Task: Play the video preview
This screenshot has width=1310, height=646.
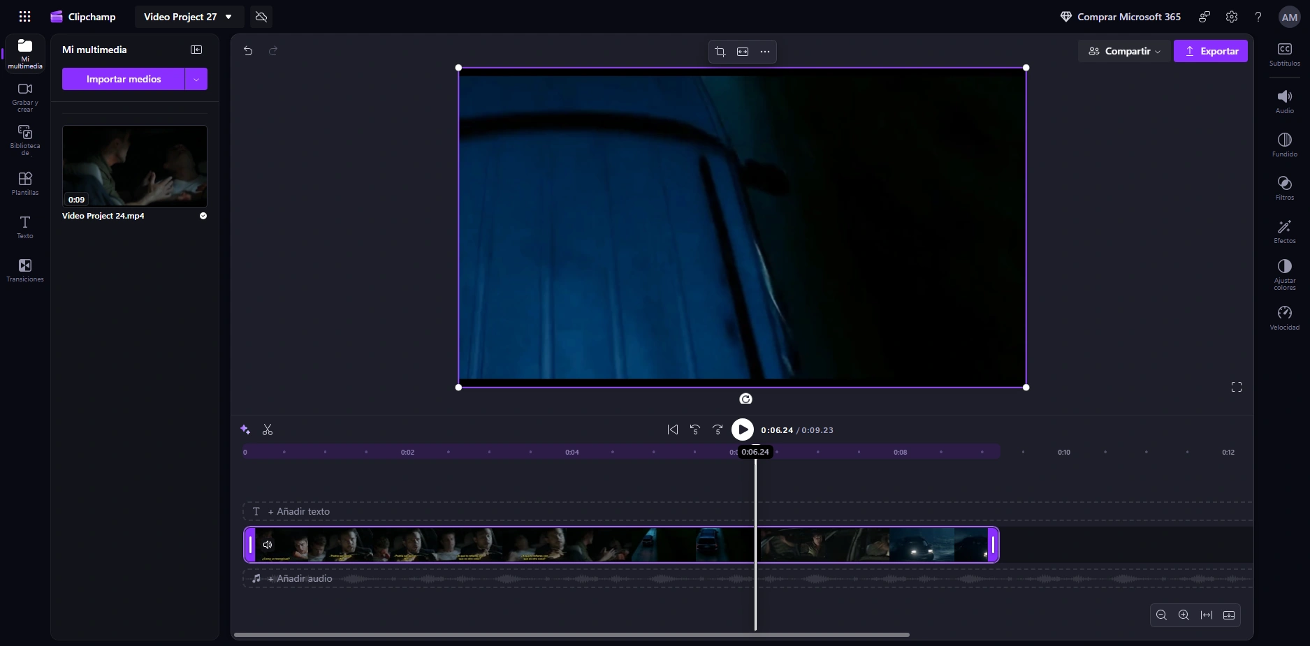Action: point(743,430)
